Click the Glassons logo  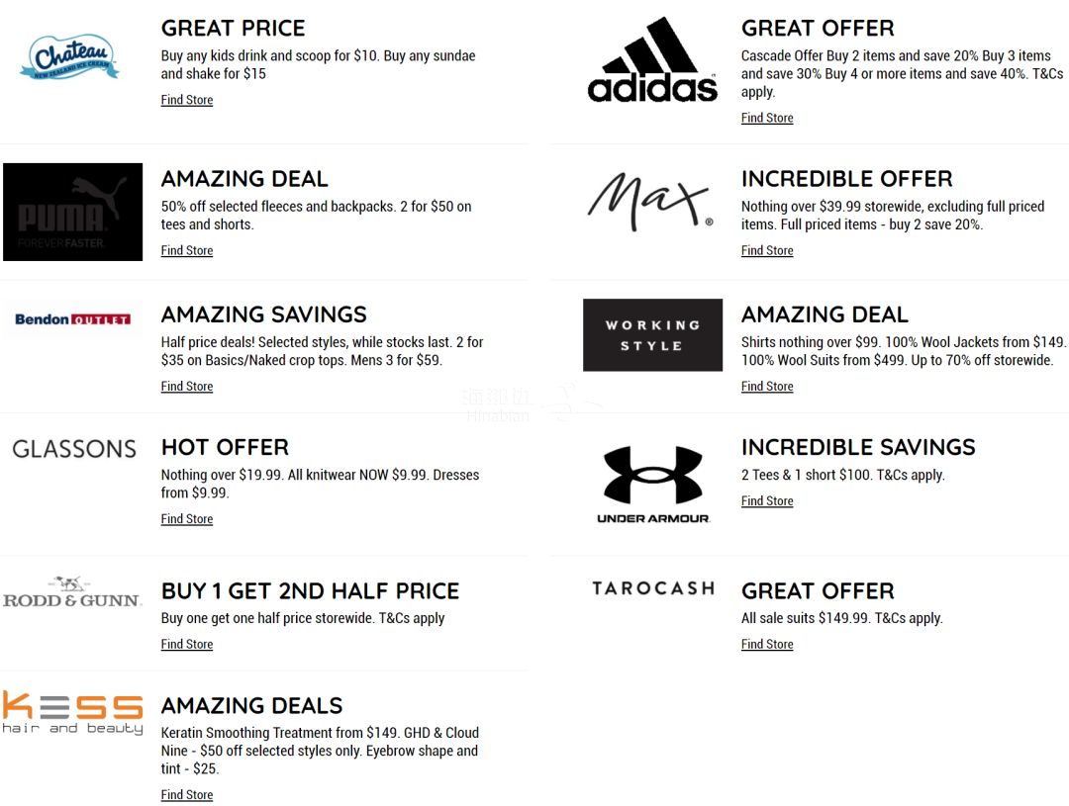pos(74,449)
